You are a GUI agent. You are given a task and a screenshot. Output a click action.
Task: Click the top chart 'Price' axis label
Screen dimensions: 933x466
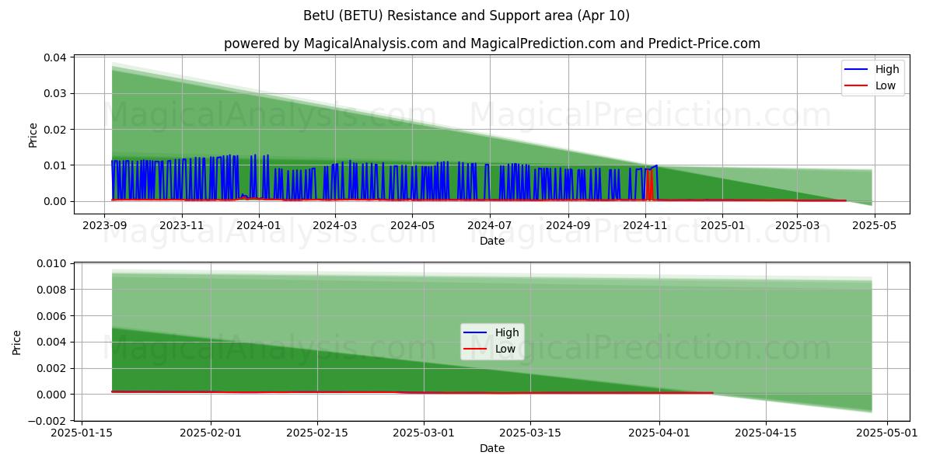click(33, 134)
